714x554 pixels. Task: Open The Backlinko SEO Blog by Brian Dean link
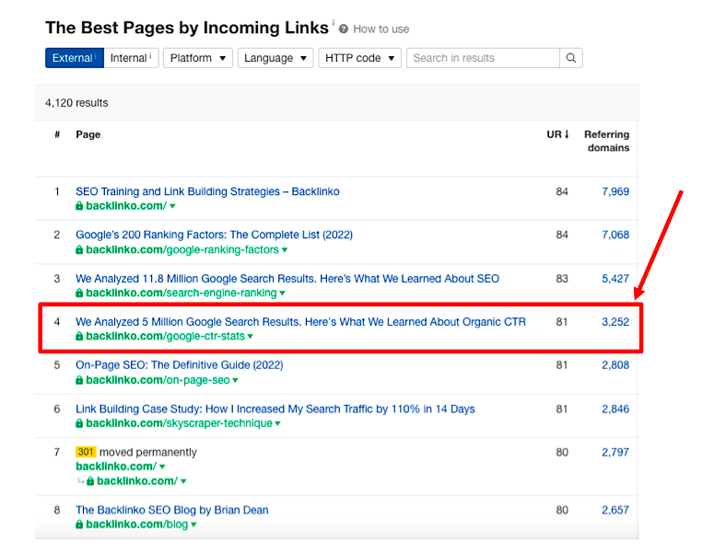tap(172, 510)
